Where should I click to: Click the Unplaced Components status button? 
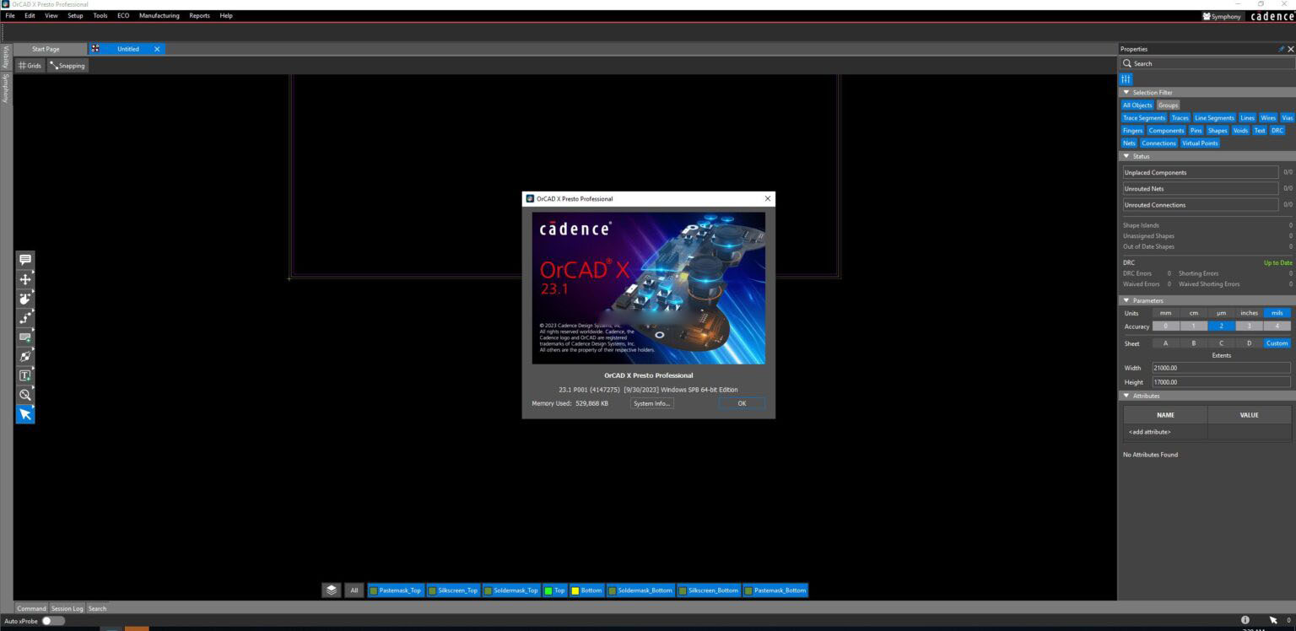pyautogui.click(x=1200, y=172)
